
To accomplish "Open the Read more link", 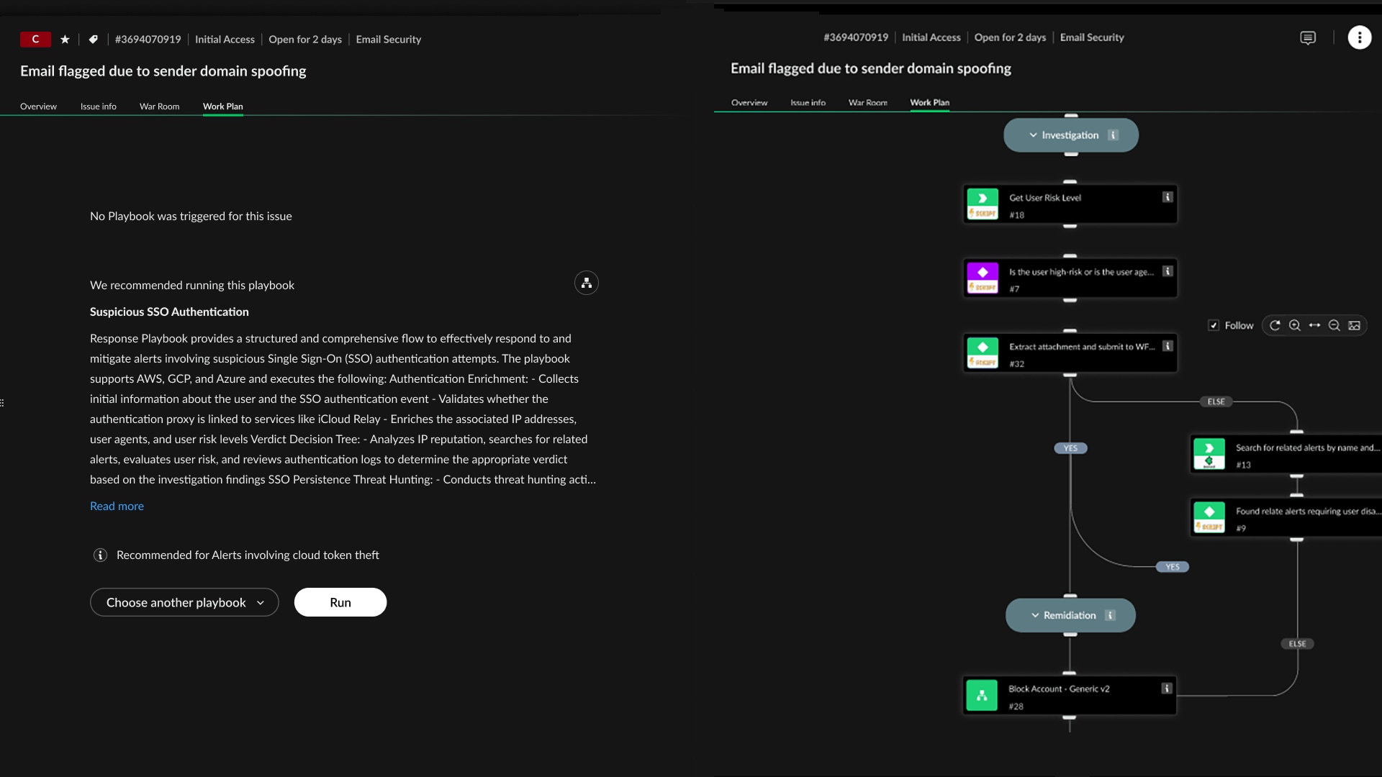I will tap(117, 506).
